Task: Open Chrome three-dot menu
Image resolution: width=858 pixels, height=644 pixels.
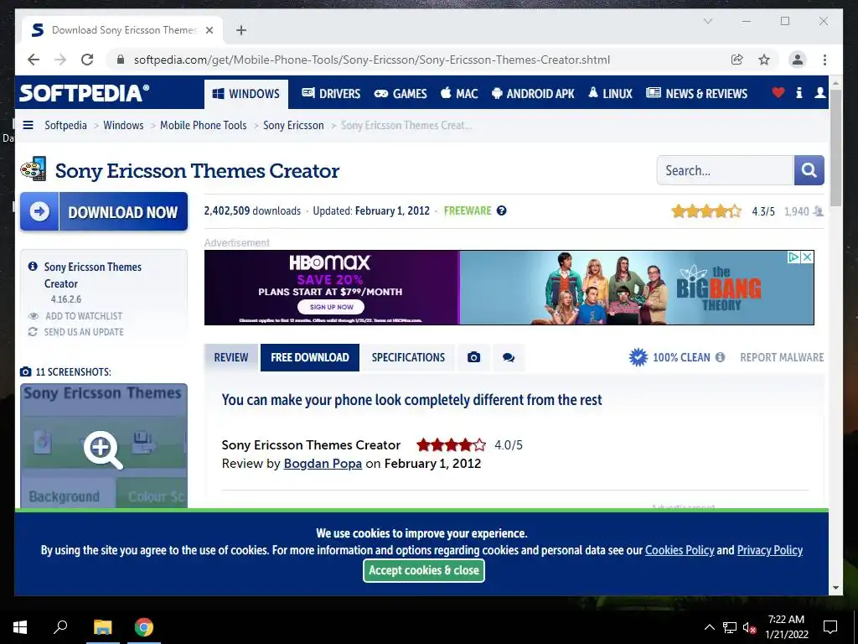Action: (x=824, y=60)
